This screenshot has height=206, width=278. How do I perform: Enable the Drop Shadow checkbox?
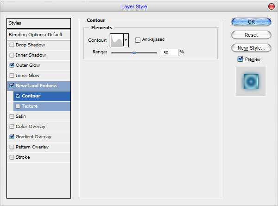12,45
